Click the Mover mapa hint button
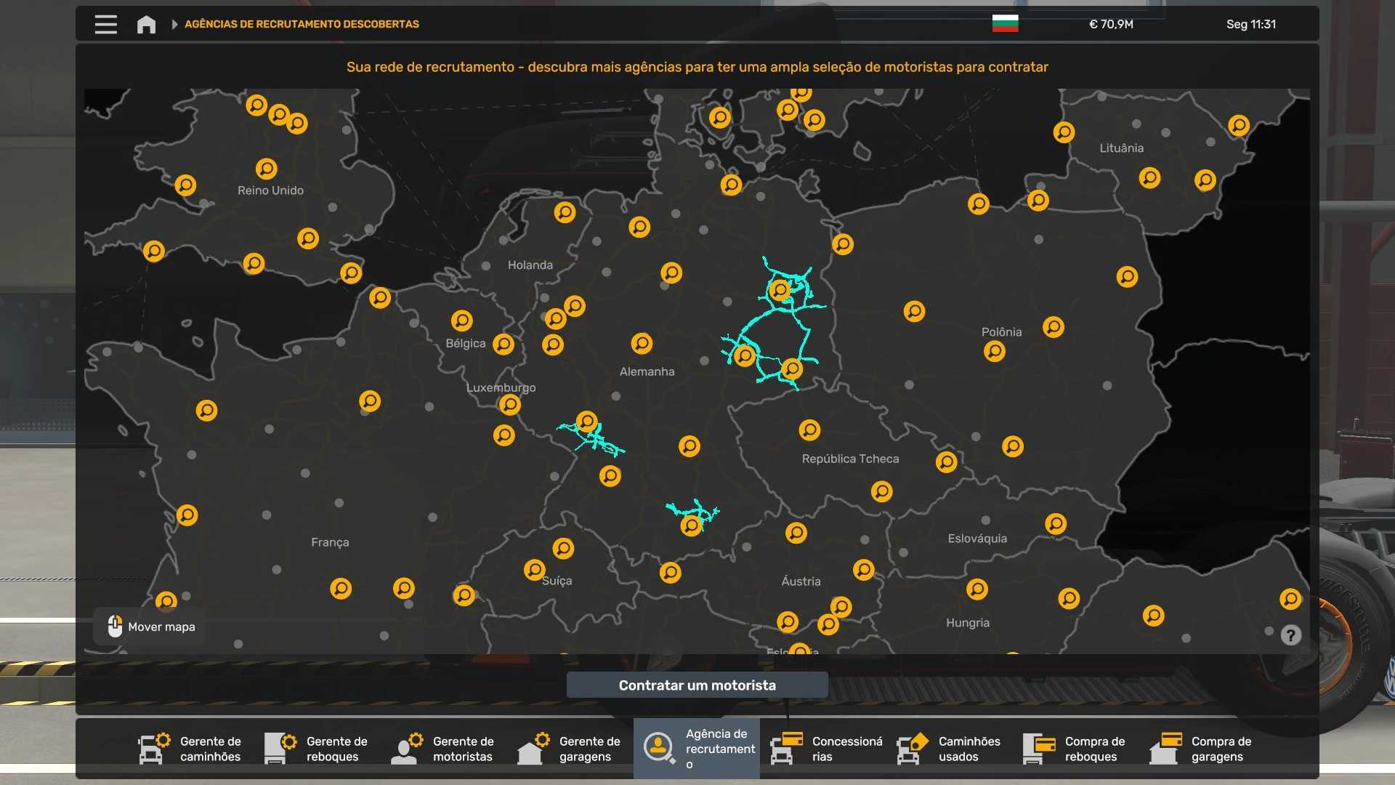Viewport: 1395px width, 785px height. (151, 627)
